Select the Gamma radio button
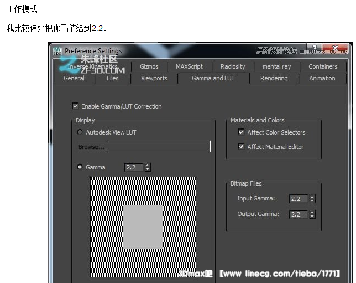356x283 pixels. click(80, 167)
